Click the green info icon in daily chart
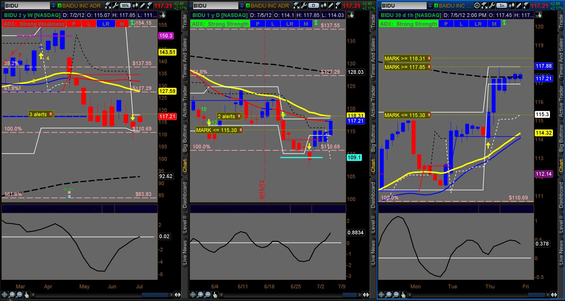Screen dimensions: 565x301 tap(316, 23)
